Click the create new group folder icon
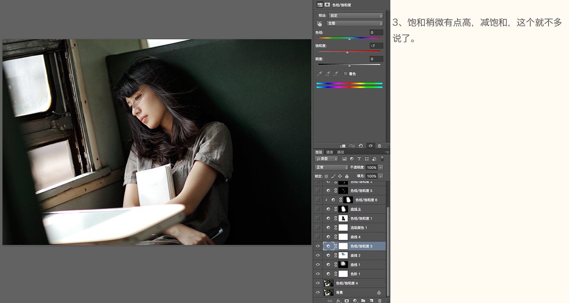This screenshot has height=303, width=569. pyautogui.click(x=363, y=300)
